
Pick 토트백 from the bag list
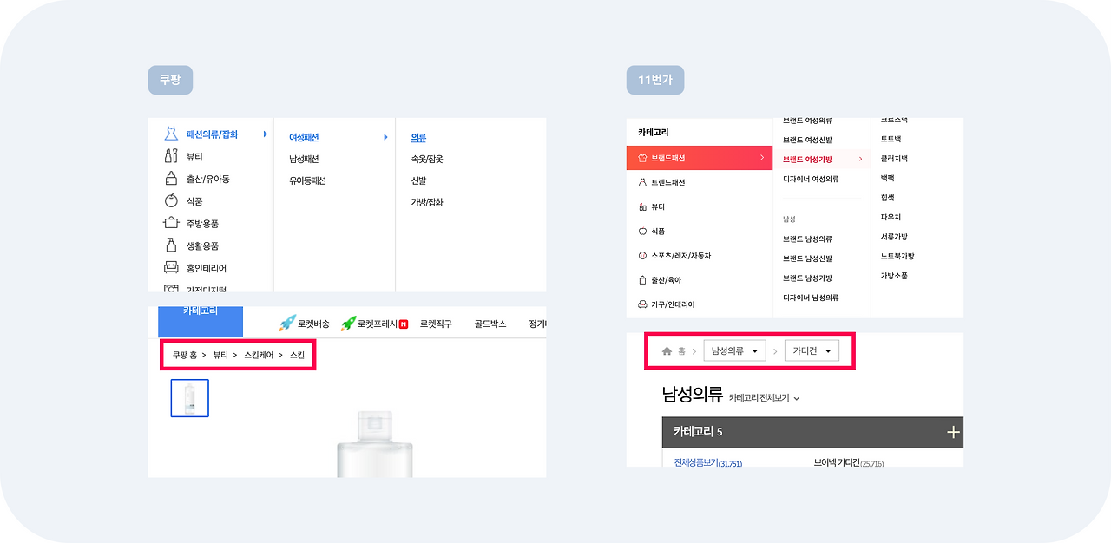click(x=891, y=139)
